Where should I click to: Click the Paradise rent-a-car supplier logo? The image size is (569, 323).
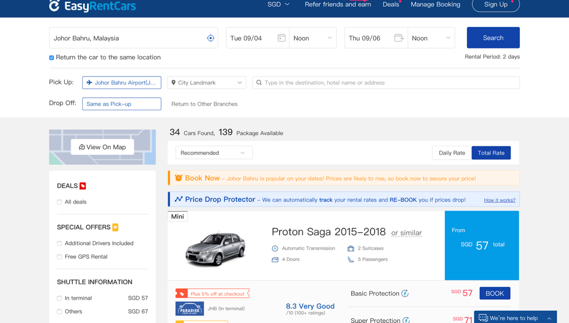[x=190, y=309]
